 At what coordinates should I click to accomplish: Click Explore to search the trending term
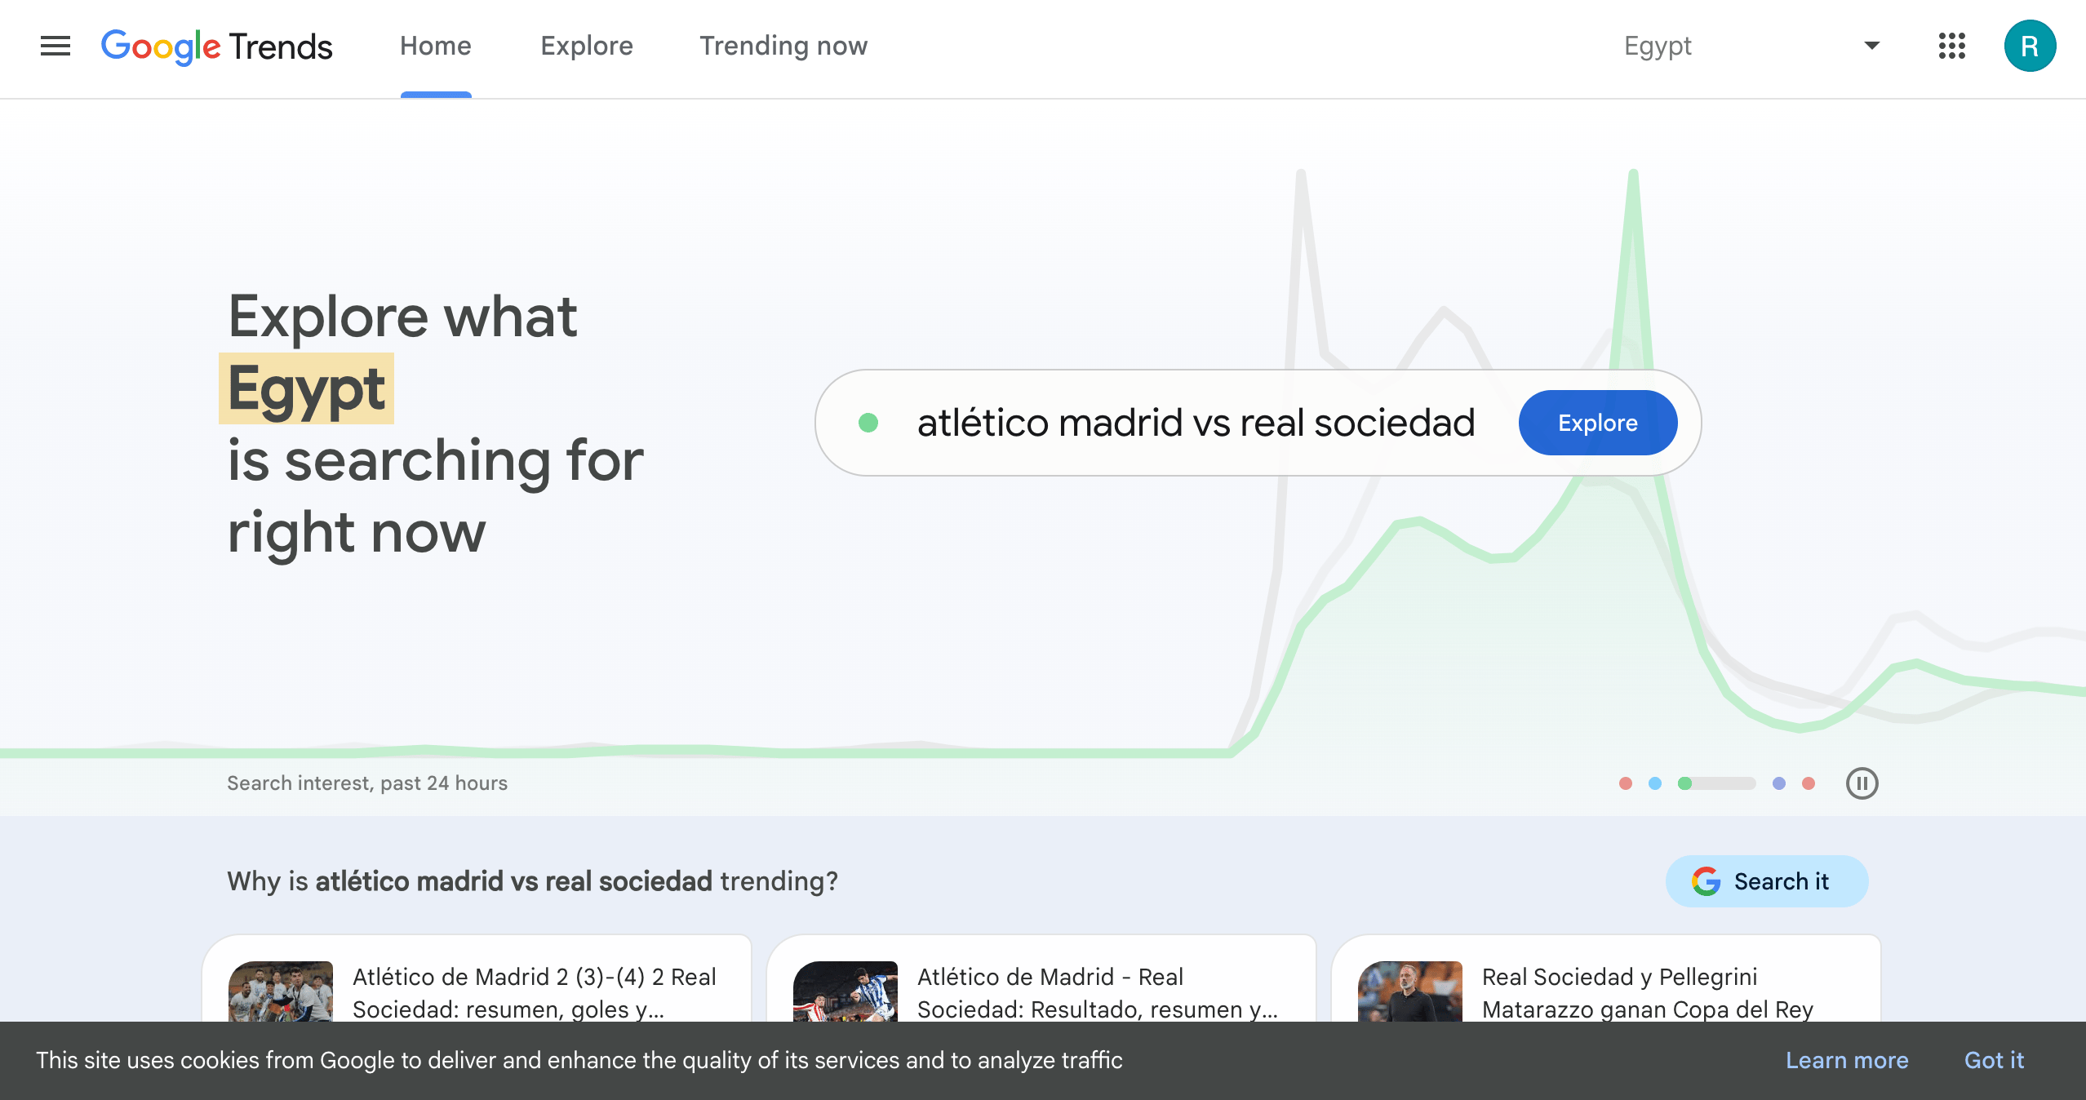(x=1597, y=423)
